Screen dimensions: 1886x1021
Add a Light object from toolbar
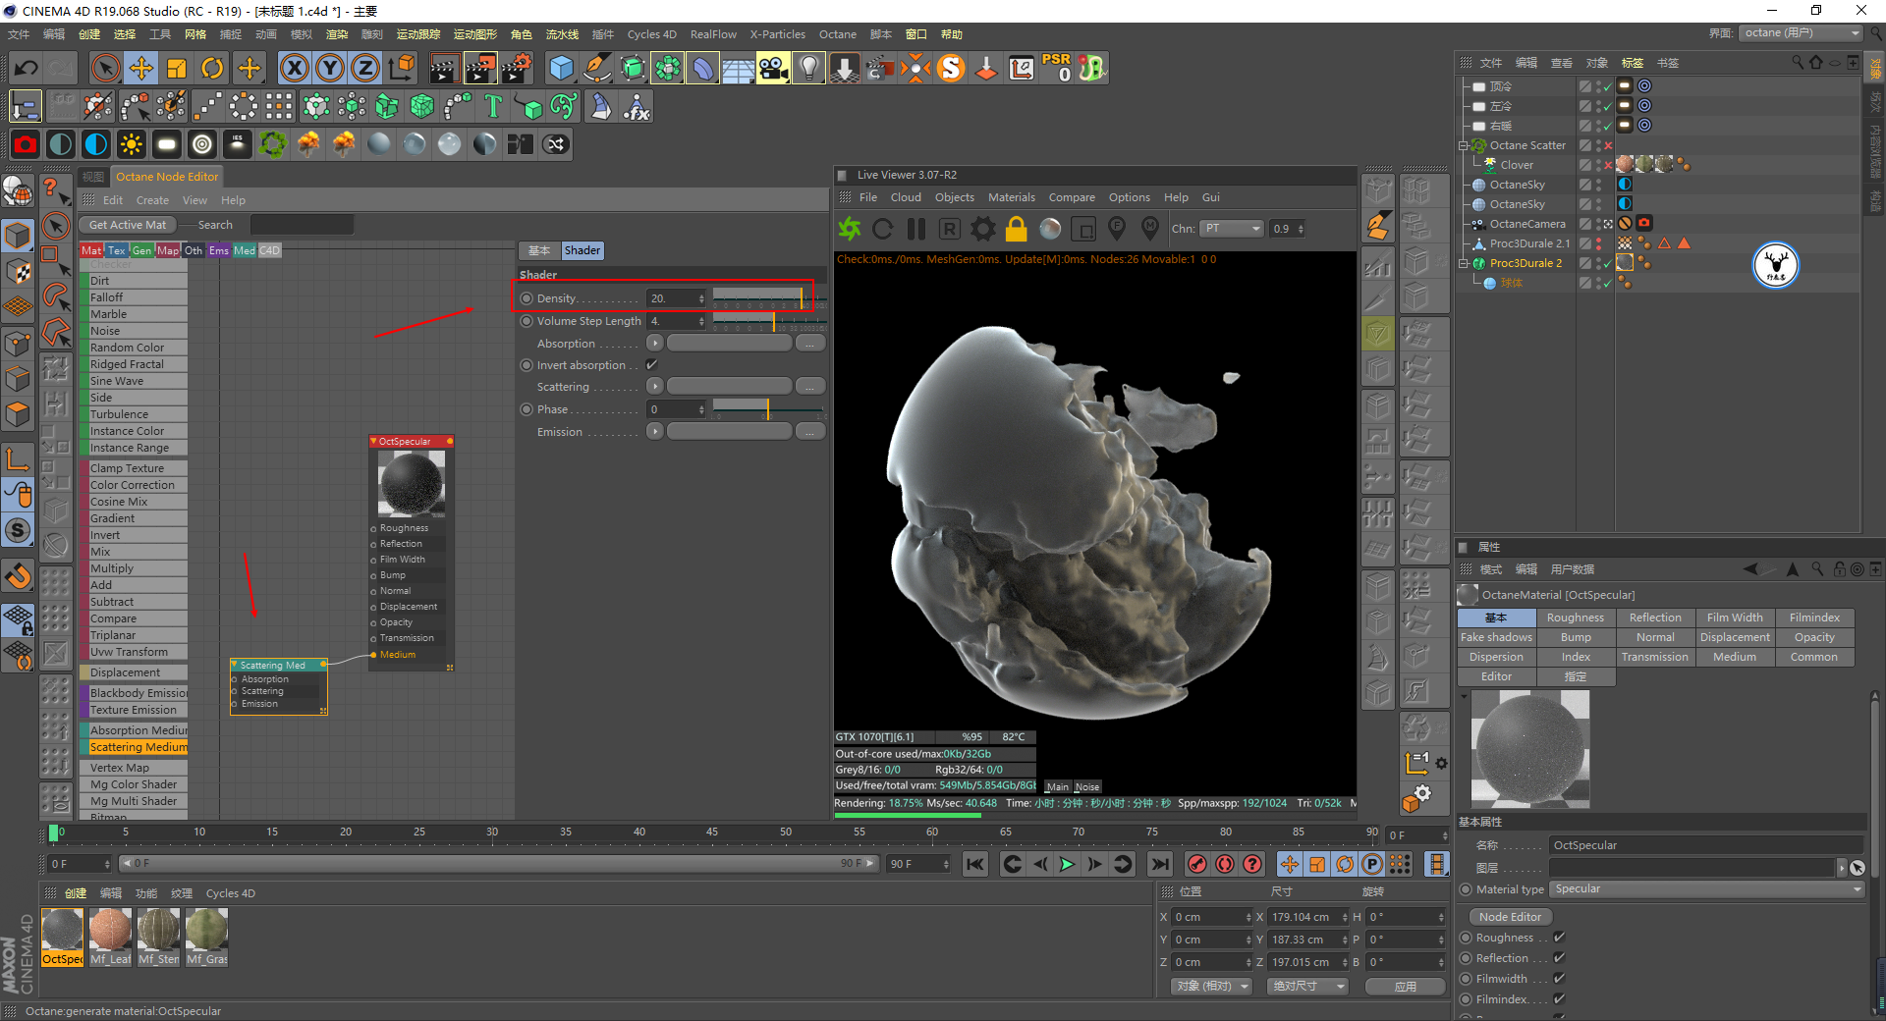(x=808, y=68)
